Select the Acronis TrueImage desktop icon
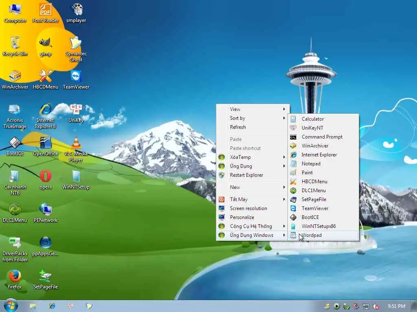This screenshot has width=417, height=312. pos(15,116)
